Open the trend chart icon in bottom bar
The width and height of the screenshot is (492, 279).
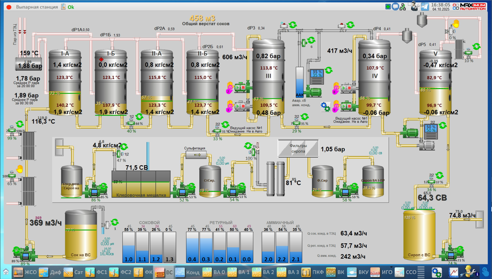click(453, 272)
